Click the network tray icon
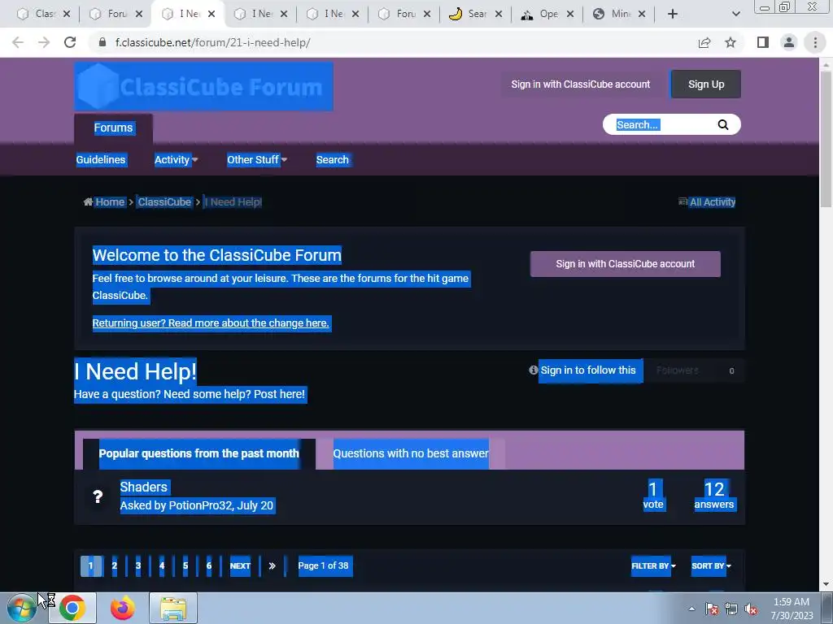The width and height of the screenshot is (833, 624). (x=731, y=609)
